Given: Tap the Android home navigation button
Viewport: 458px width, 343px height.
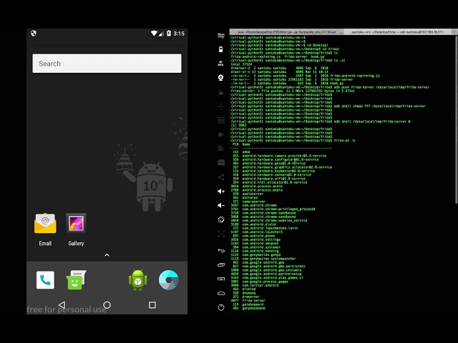Looking at the screenshot, I should point(107,305).
